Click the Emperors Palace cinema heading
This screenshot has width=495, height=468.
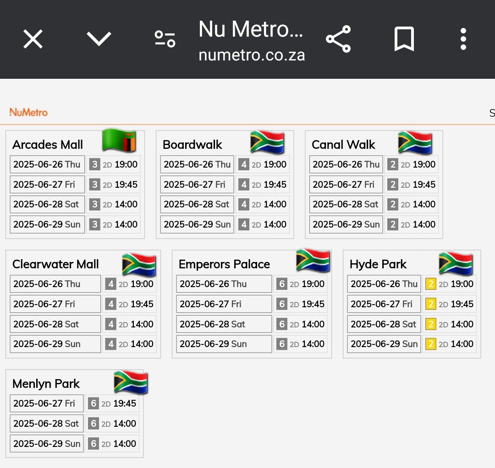click(x=225, y=264)
